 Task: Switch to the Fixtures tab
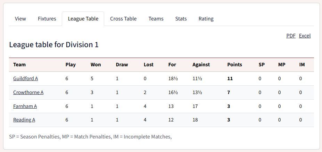click(47, 19)
